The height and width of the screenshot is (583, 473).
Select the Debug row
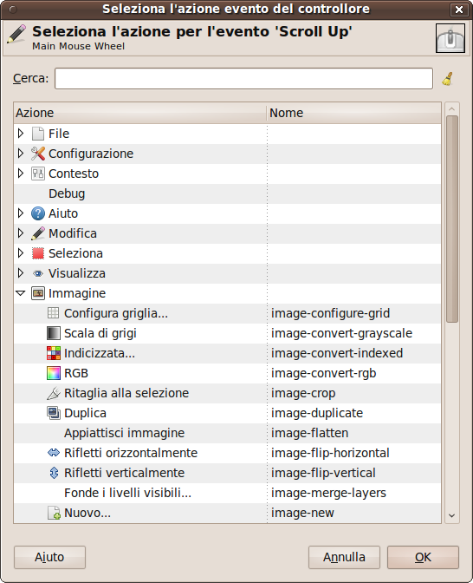tap(227, 193)
